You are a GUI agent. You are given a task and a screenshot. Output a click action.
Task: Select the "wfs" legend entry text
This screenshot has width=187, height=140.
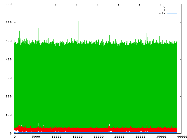tap(162, 13)
